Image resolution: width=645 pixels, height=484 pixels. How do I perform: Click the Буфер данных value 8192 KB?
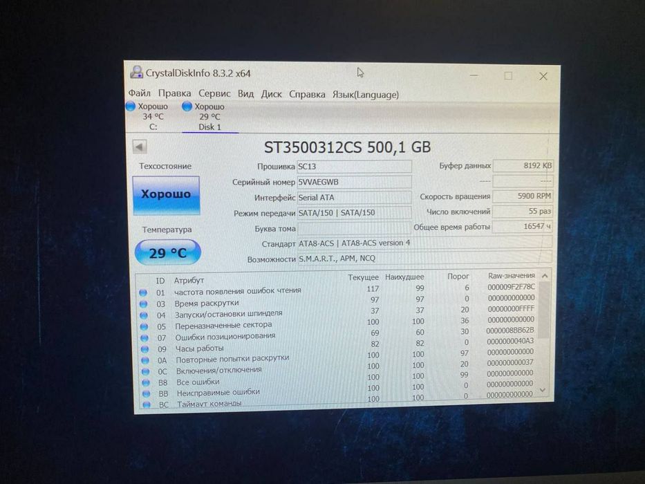click(523, 165)
